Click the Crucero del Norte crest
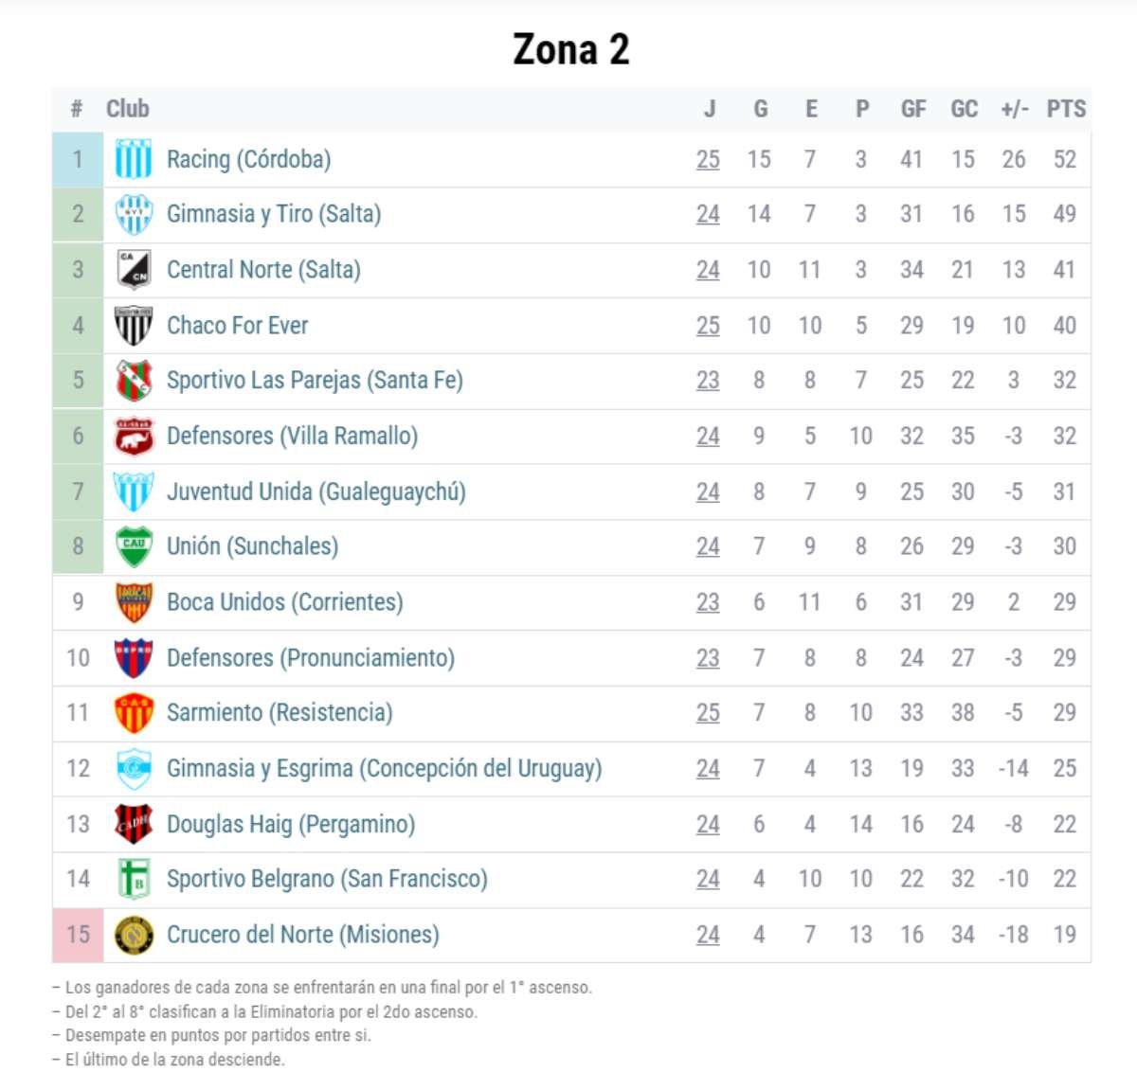This screenshot has width=1137, height=1090. 134,935
